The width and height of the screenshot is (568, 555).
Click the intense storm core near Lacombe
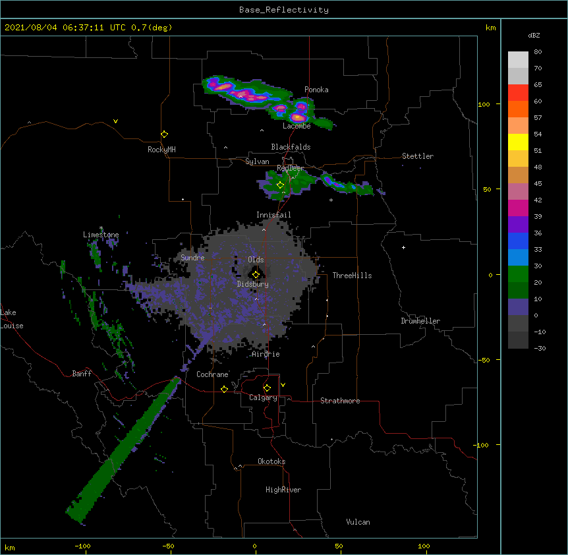coord(298,117)
